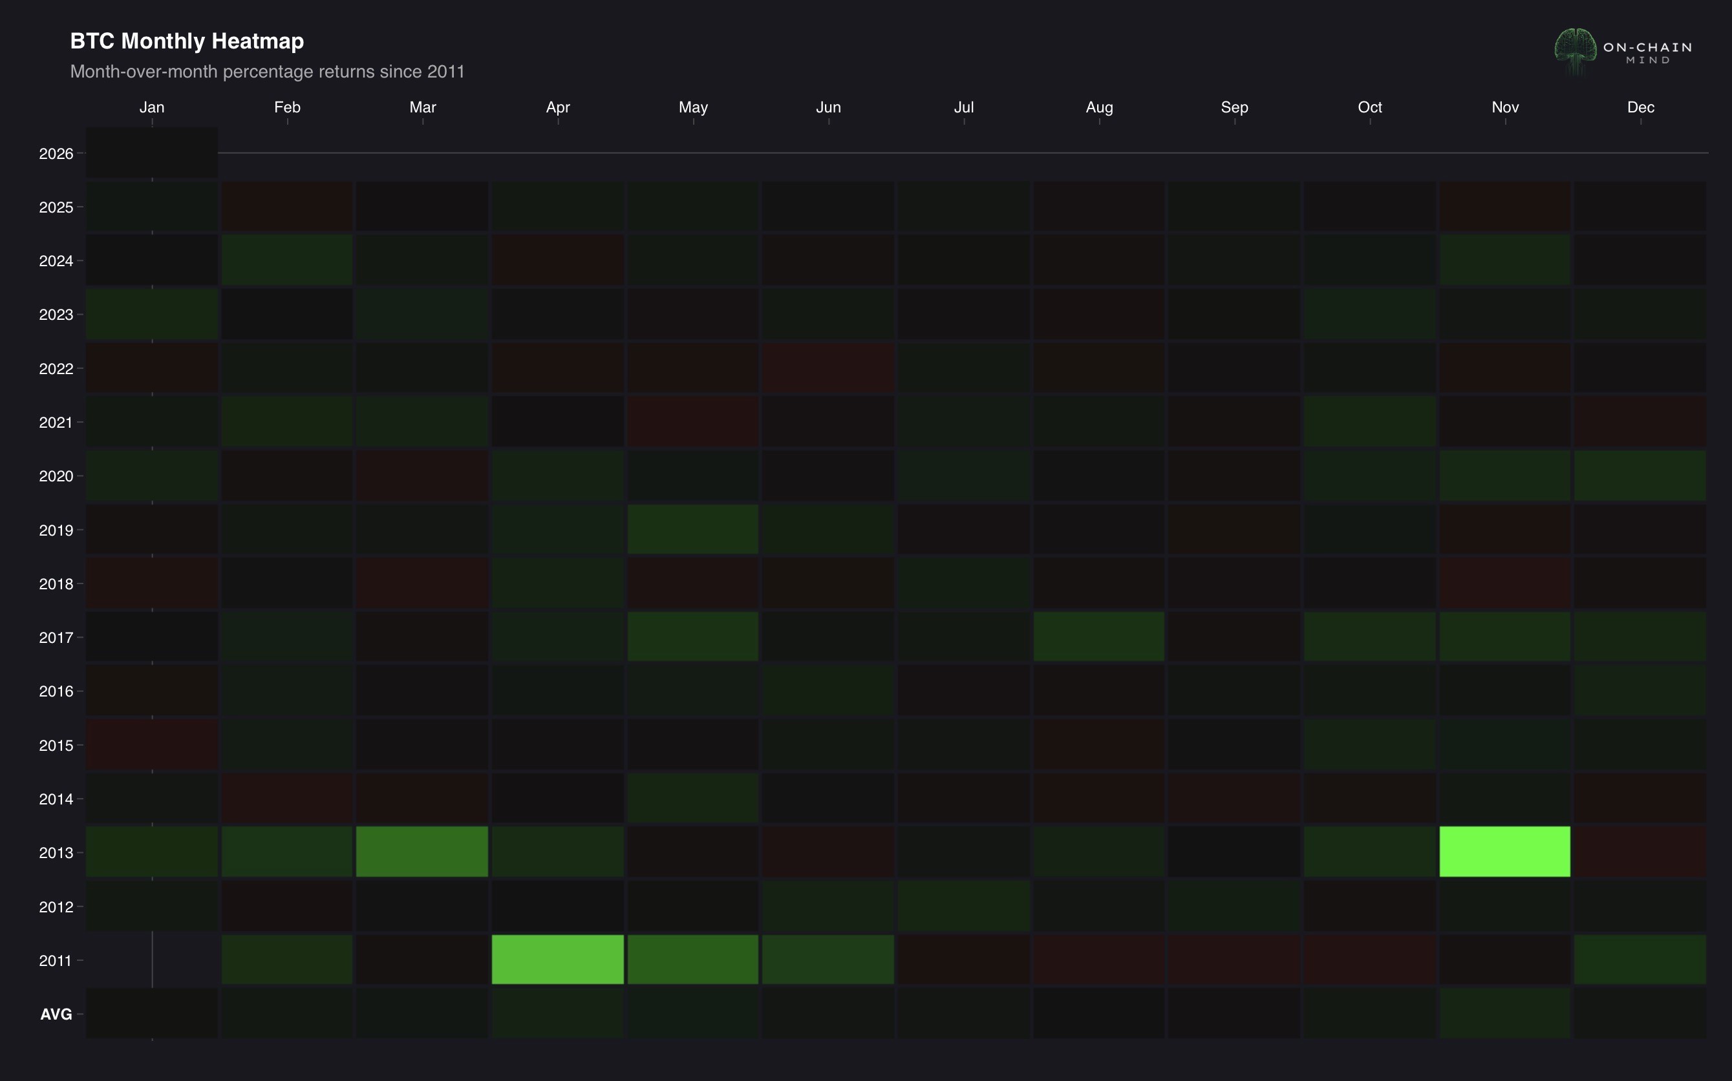The width and height of the screenshot is (1732, 1081).
Task: Click the June 2022 red cell
Action: point(828,368)
